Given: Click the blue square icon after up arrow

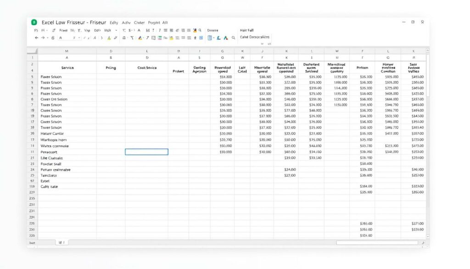Looking at the screenshot, I should tap(201, 38).
